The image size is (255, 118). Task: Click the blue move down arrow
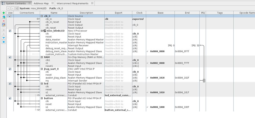pos(4,38)
